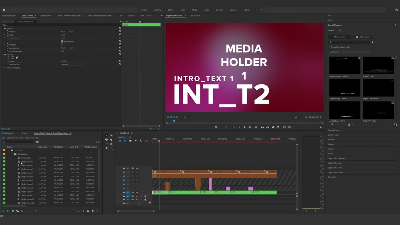Select the Ripple Edit tool
The width and height of the screenshot is (400, 225).
(106, 140)
